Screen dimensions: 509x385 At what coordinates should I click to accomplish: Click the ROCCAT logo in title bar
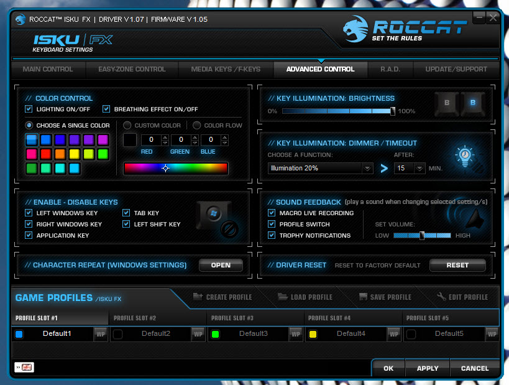[21, 19]
